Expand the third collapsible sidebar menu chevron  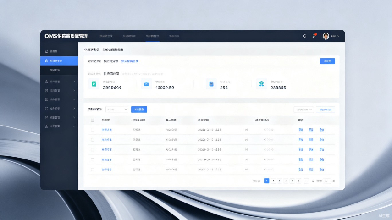tap(74, 99)
